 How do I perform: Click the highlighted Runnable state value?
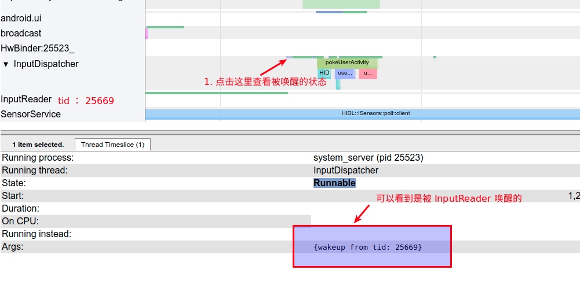[x=334, y=183]
